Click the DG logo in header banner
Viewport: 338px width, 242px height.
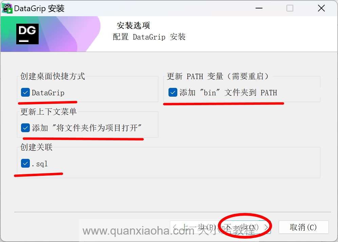[27, 34]
